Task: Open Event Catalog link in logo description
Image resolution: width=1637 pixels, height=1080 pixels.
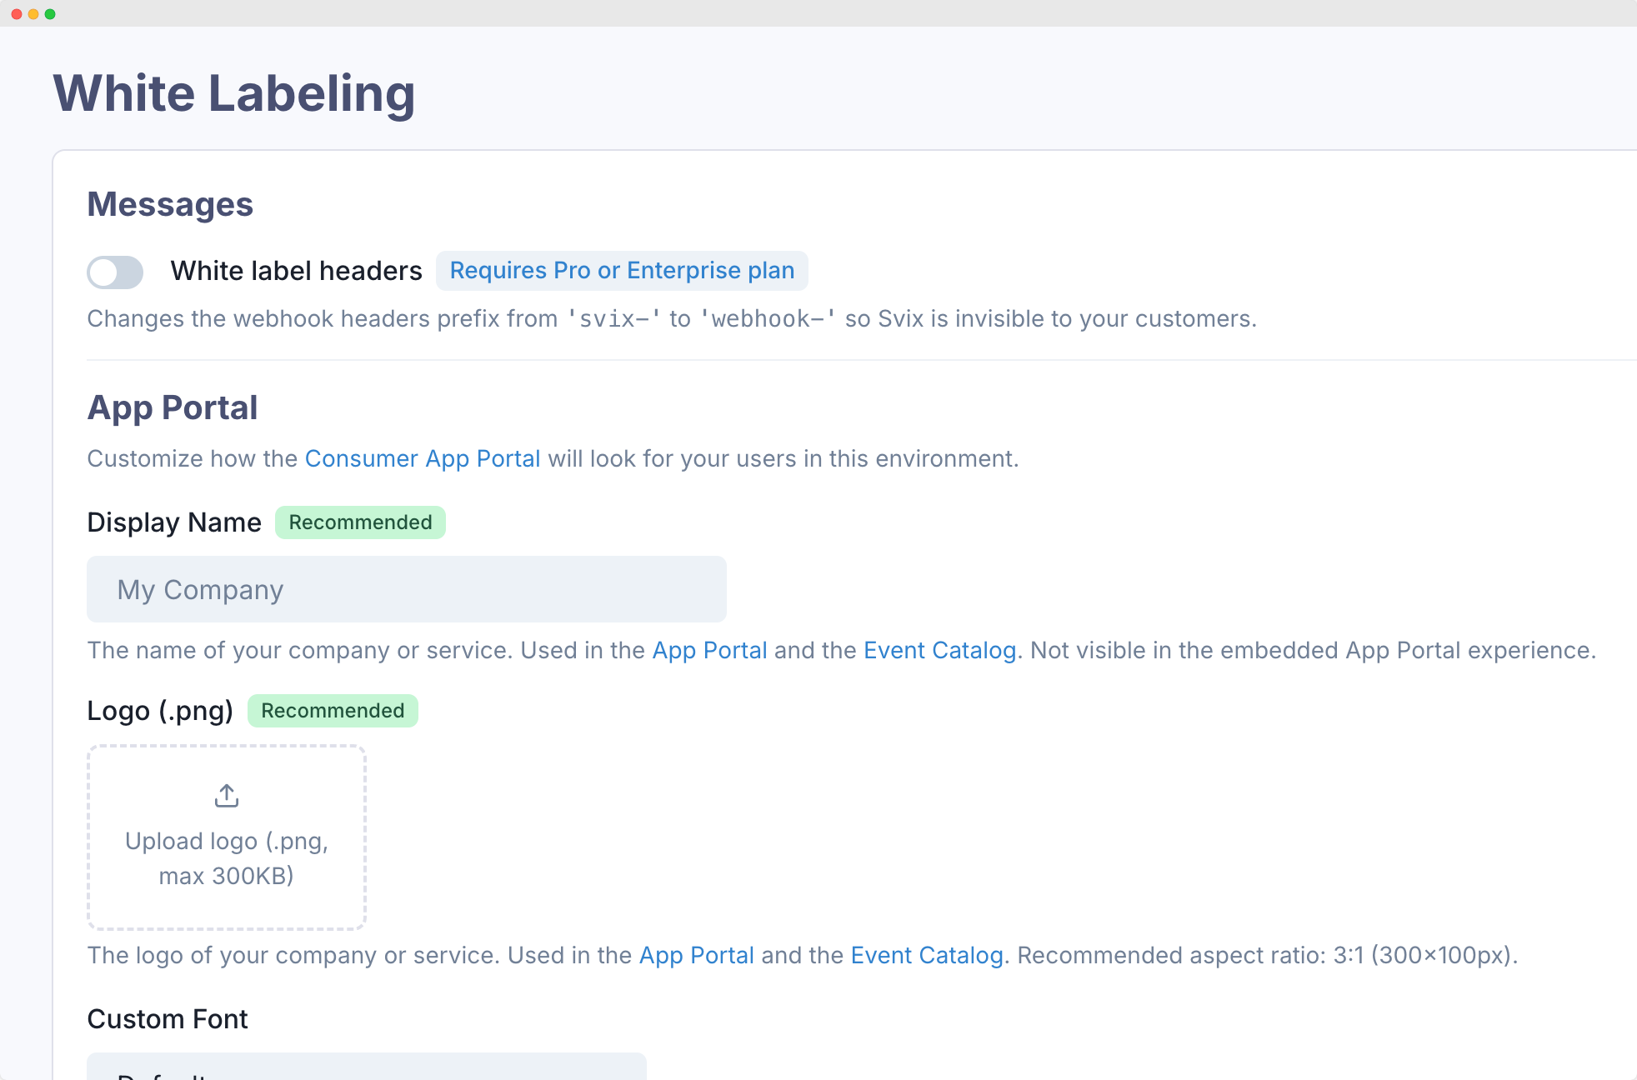Action: click(926, 955)
